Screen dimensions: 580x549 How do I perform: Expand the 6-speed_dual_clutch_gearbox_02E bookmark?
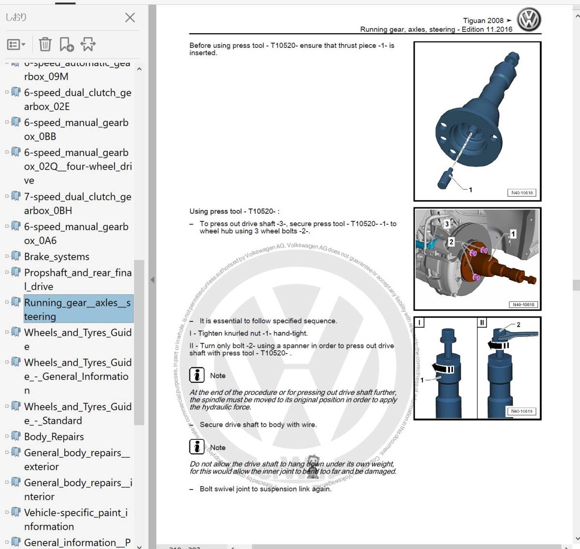point(7,92)
